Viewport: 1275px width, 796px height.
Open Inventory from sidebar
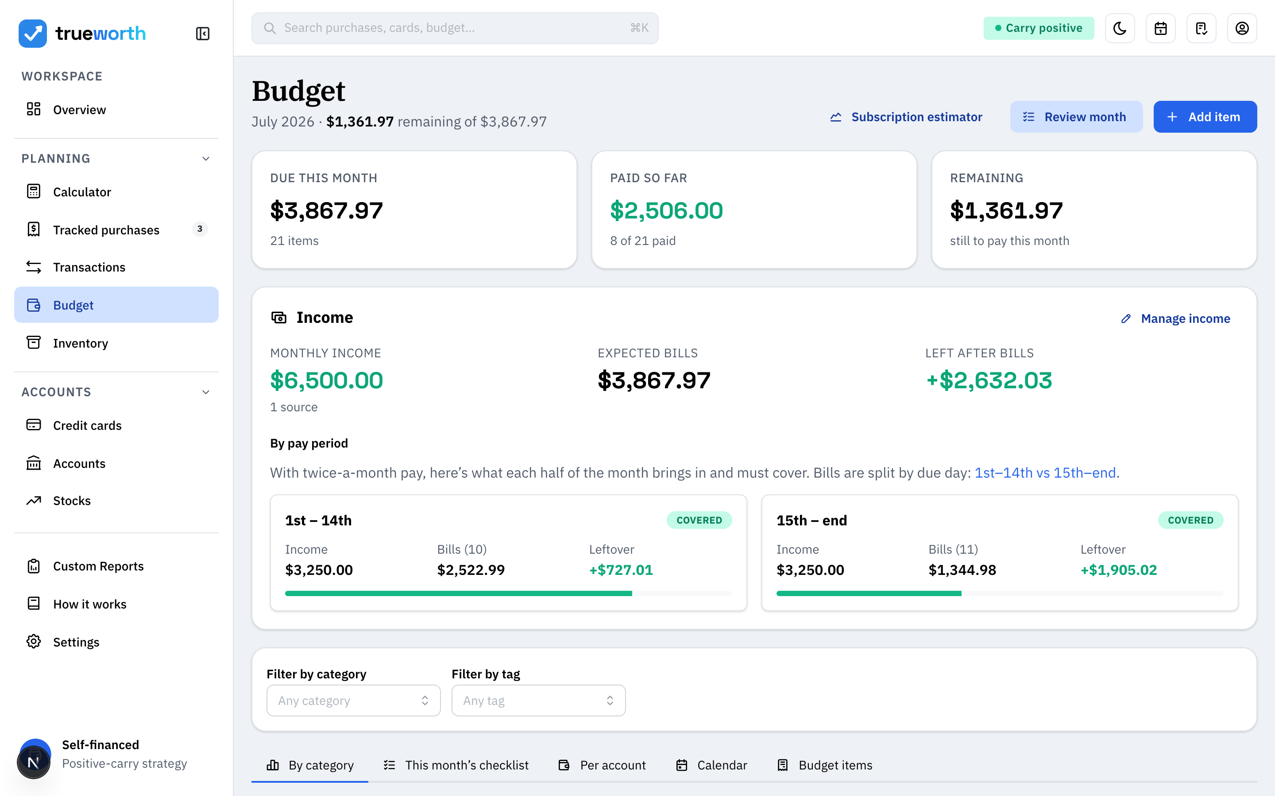116,343
